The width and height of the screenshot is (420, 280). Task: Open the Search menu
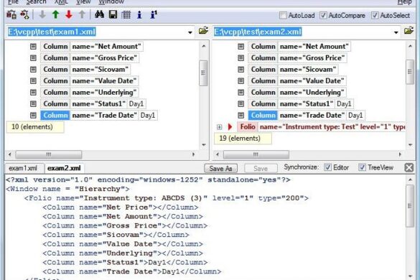pyautogui.click(x=36, y=2)
